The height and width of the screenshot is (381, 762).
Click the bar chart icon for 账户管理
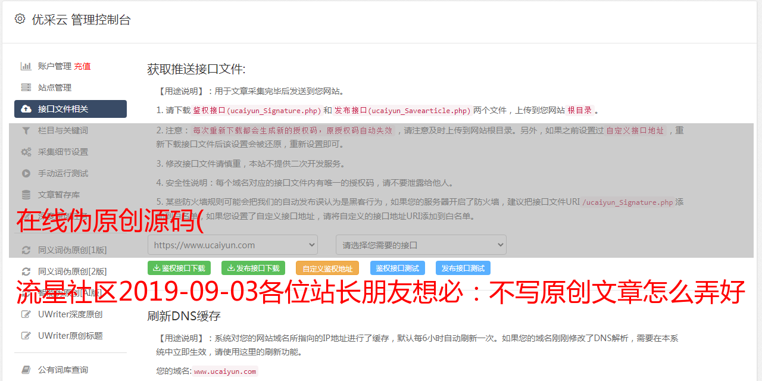click(x=26, y=66)
